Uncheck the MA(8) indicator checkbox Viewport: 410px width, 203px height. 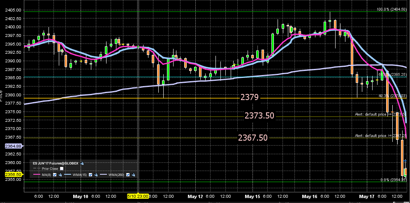coord(55,175)
